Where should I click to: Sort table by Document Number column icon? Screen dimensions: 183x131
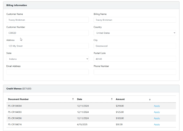tap(73, 99)
